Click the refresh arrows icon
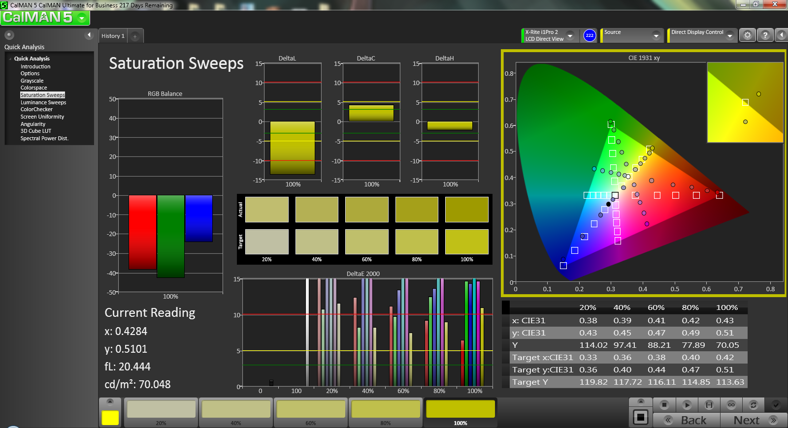This screenshot has height=428, width=788. (x=753, y=405)
